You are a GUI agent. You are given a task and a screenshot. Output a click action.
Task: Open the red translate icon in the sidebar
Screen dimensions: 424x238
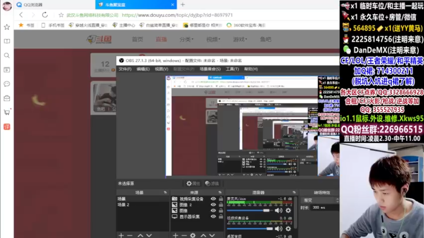point(7,127)
